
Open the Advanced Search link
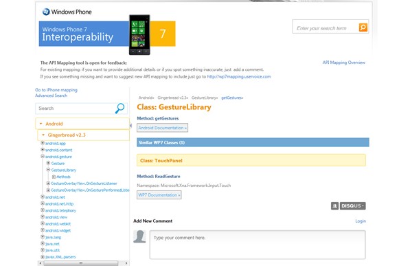tap(51, 96)
